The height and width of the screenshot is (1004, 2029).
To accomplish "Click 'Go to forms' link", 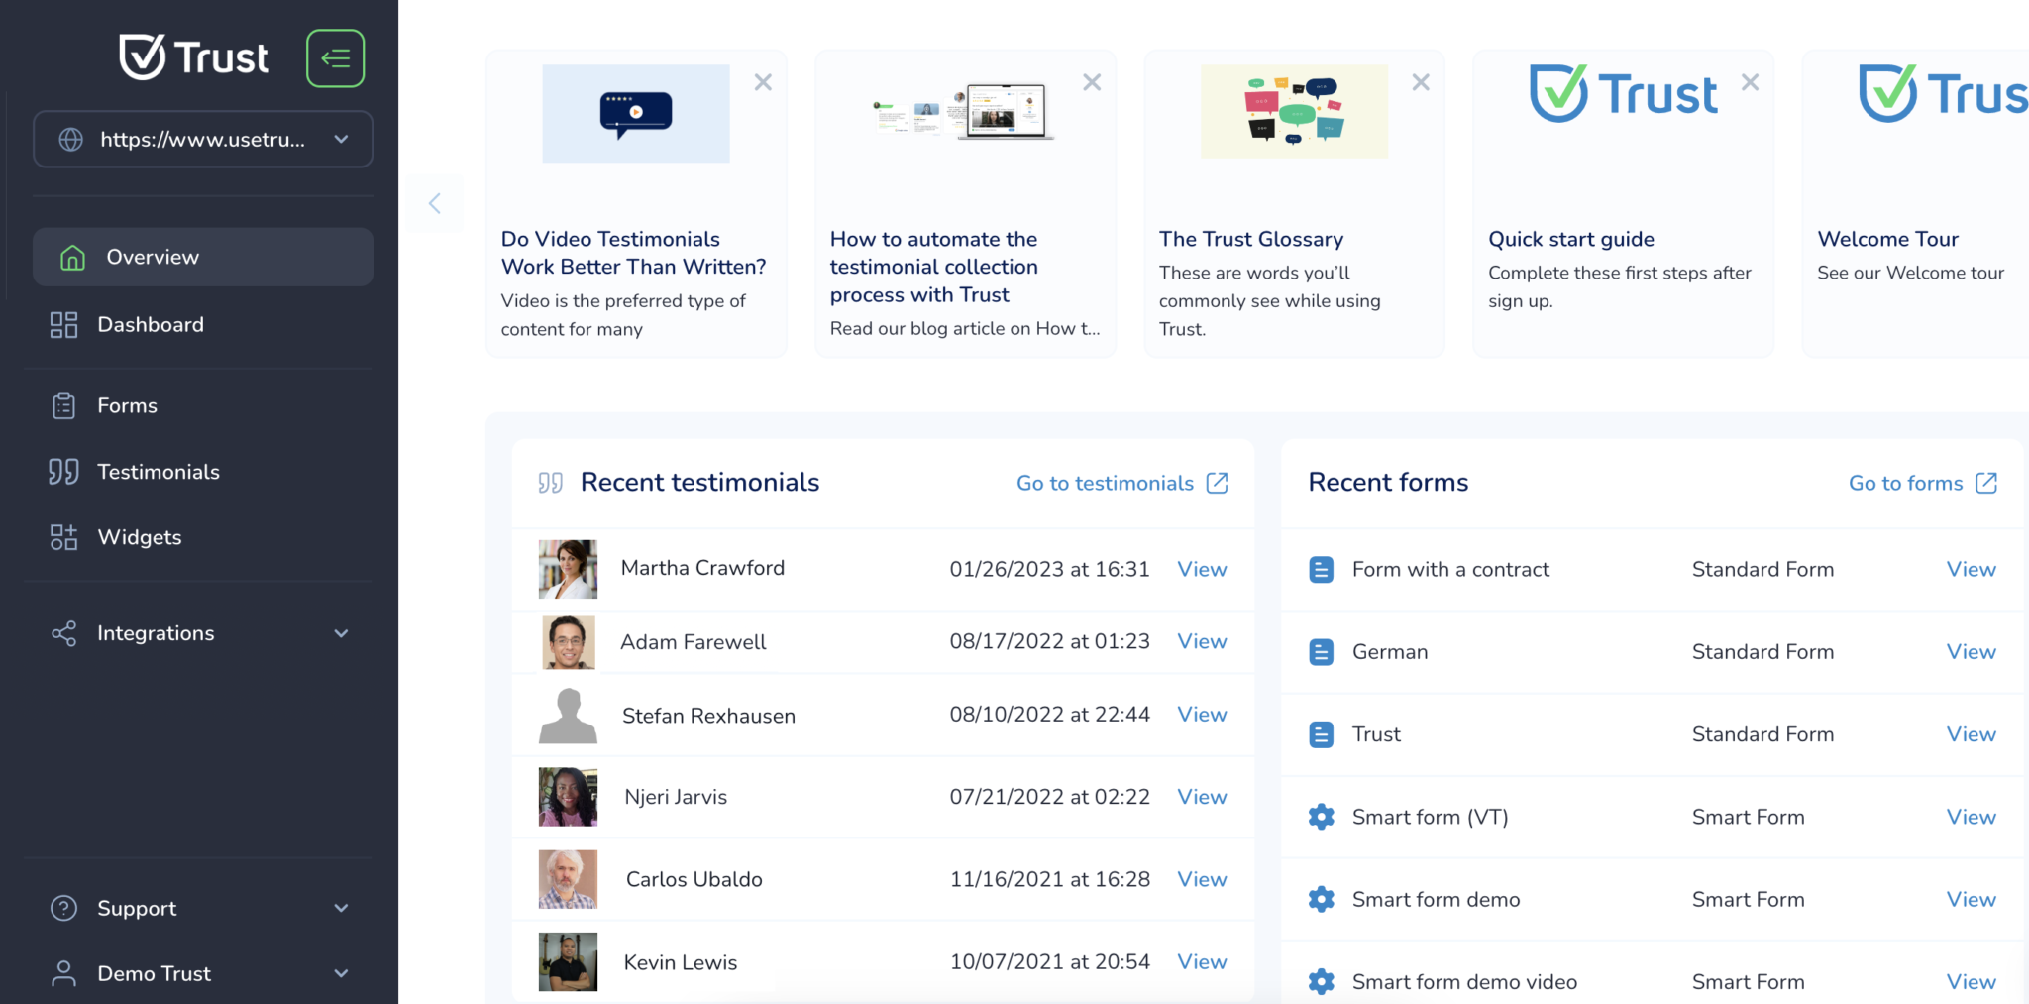I will click(x=1905, y=483).
